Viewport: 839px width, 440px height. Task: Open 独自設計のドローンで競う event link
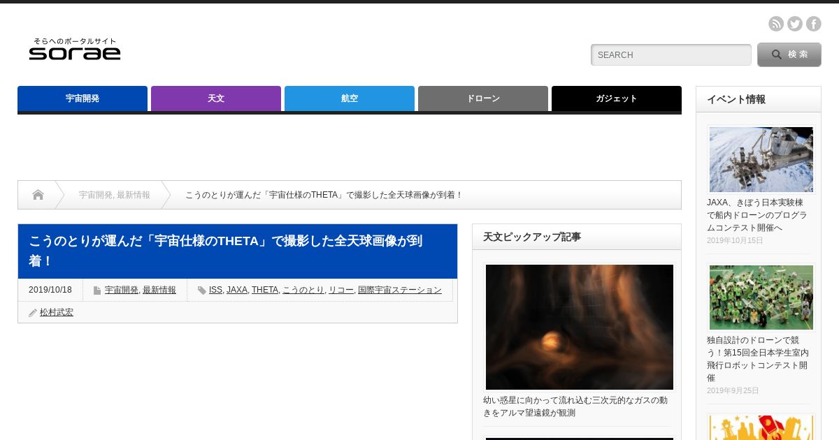(x=758, y=359)
